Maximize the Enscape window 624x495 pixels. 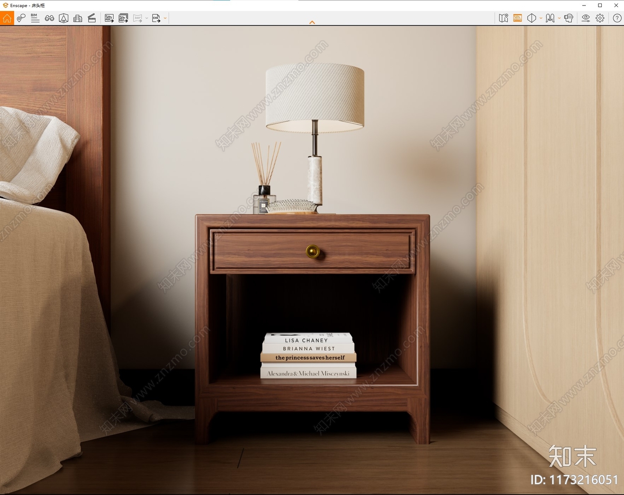pos(600,5)
